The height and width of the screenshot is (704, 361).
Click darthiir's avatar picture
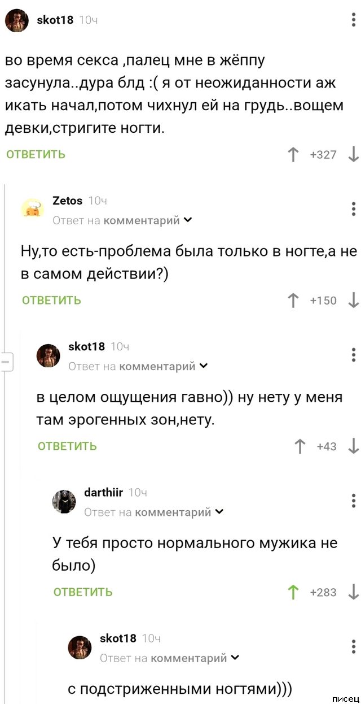[x=64, y=501]
